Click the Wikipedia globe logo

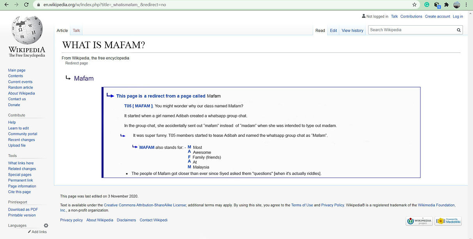27,30
